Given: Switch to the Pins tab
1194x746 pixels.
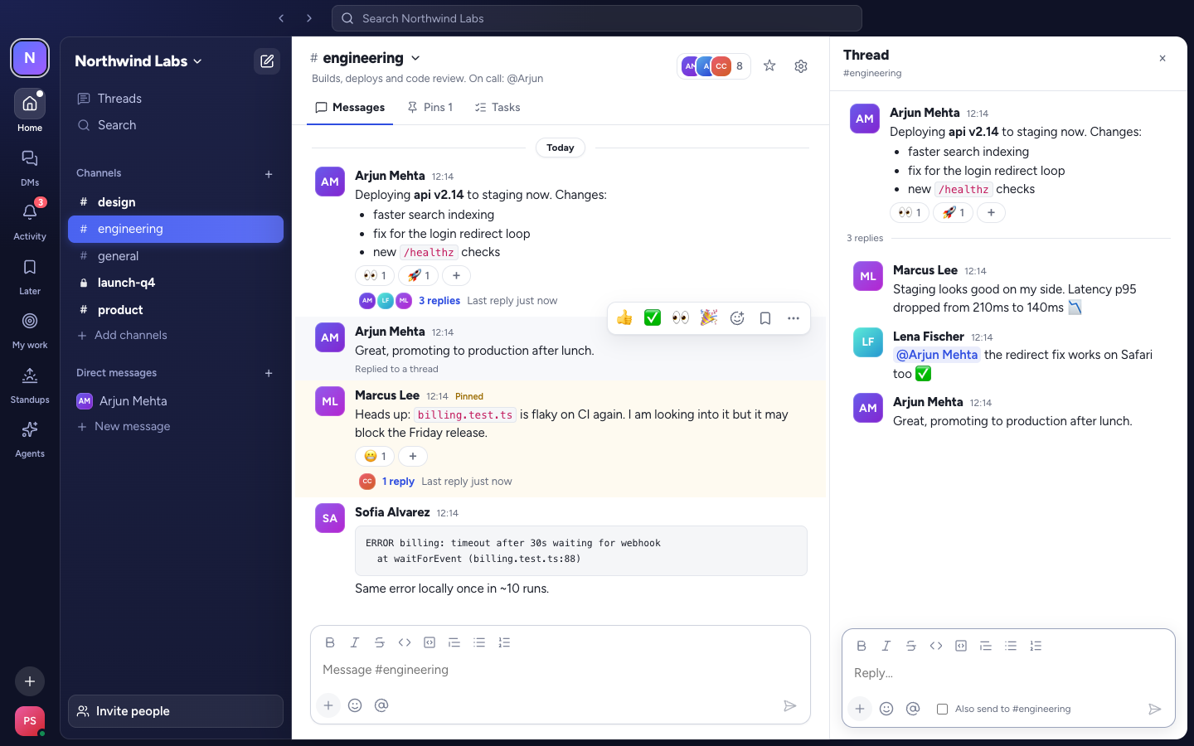Looking at the screenshot, I should point(430,108).
